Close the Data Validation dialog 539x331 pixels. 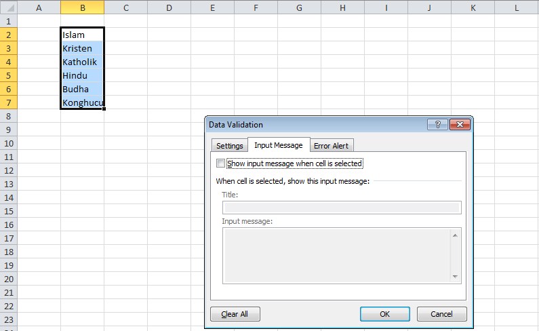[459, 125]
